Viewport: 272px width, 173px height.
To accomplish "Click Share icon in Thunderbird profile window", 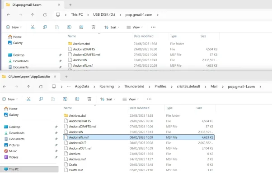I will tap(77, 99).
